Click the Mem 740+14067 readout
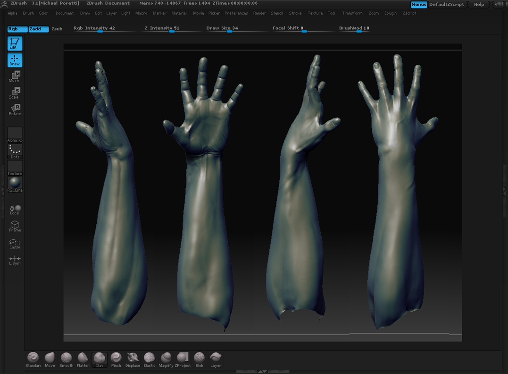This screenshot has height=374, width=508. (160, 3)
